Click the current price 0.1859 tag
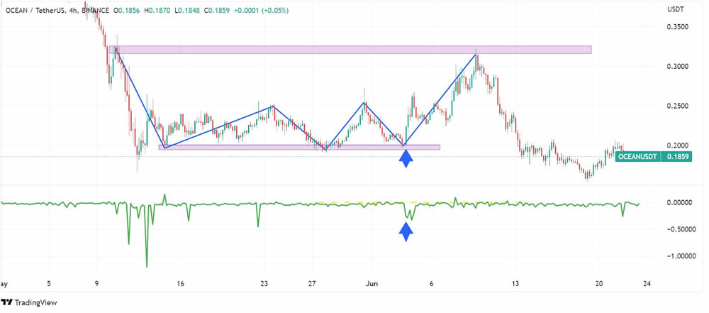This screenshot has height=313, width=709. tap(676, 157)
